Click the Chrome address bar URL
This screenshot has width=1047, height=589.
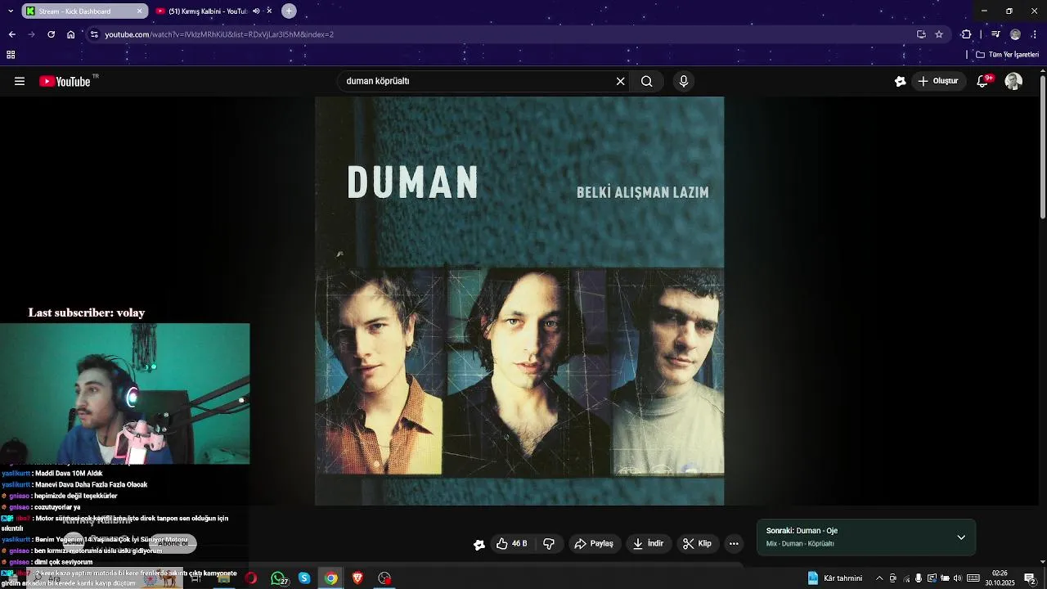[219, 34]
